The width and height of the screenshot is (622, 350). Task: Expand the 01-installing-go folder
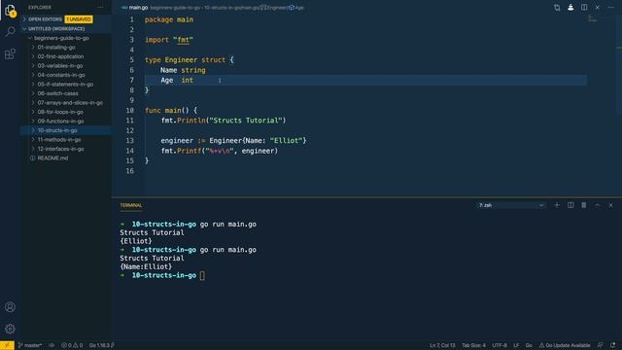pyautogui.click(x=65, y=48)
